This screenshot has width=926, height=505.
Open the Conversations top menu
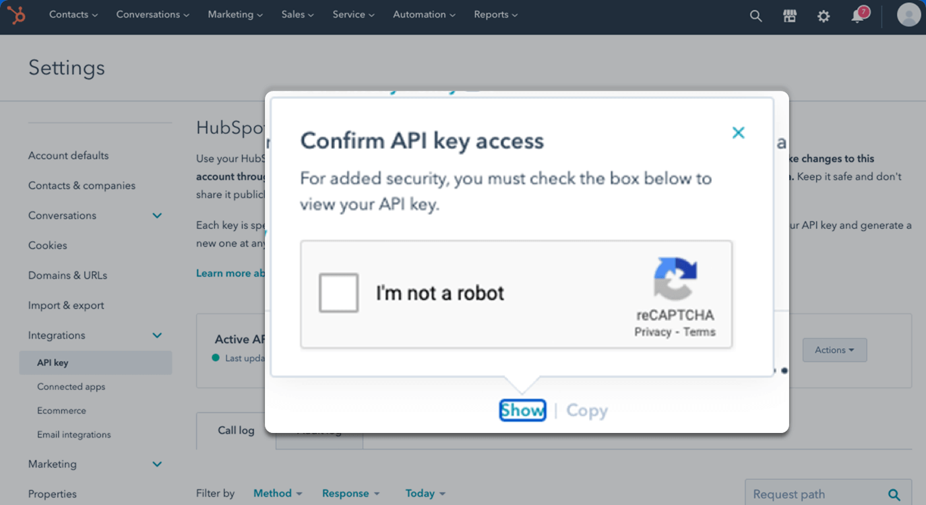(x=152, y=14)
